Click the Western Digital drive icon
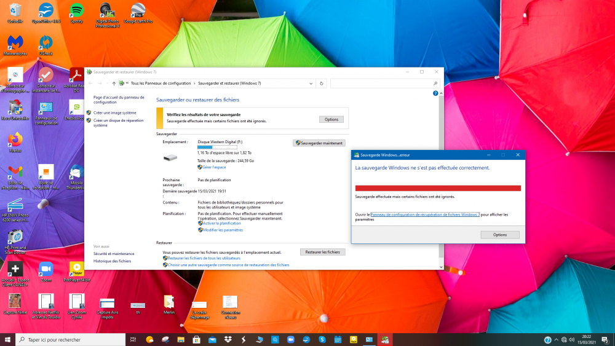The image size is (615, 346). 170,158
